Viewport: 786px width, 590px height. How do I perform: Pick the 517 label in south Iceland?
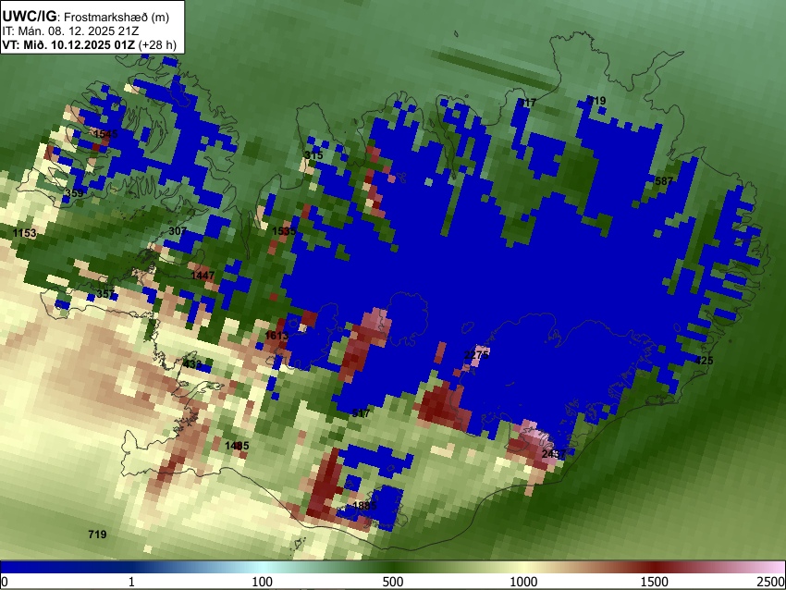click(361, 413)
